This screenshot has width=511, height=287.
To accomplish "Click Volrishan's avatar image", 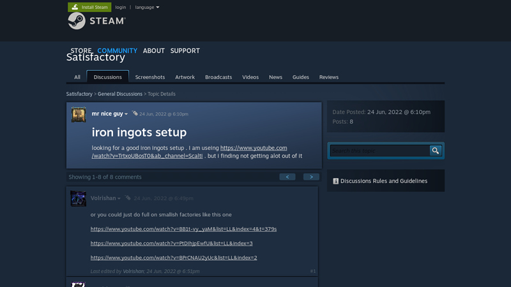I will tap(79, 198).
